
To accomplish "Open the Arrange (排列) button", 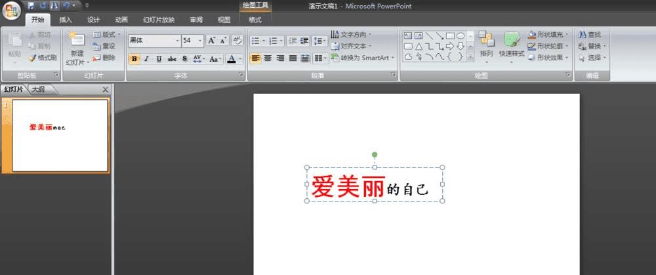I will 486,47.
